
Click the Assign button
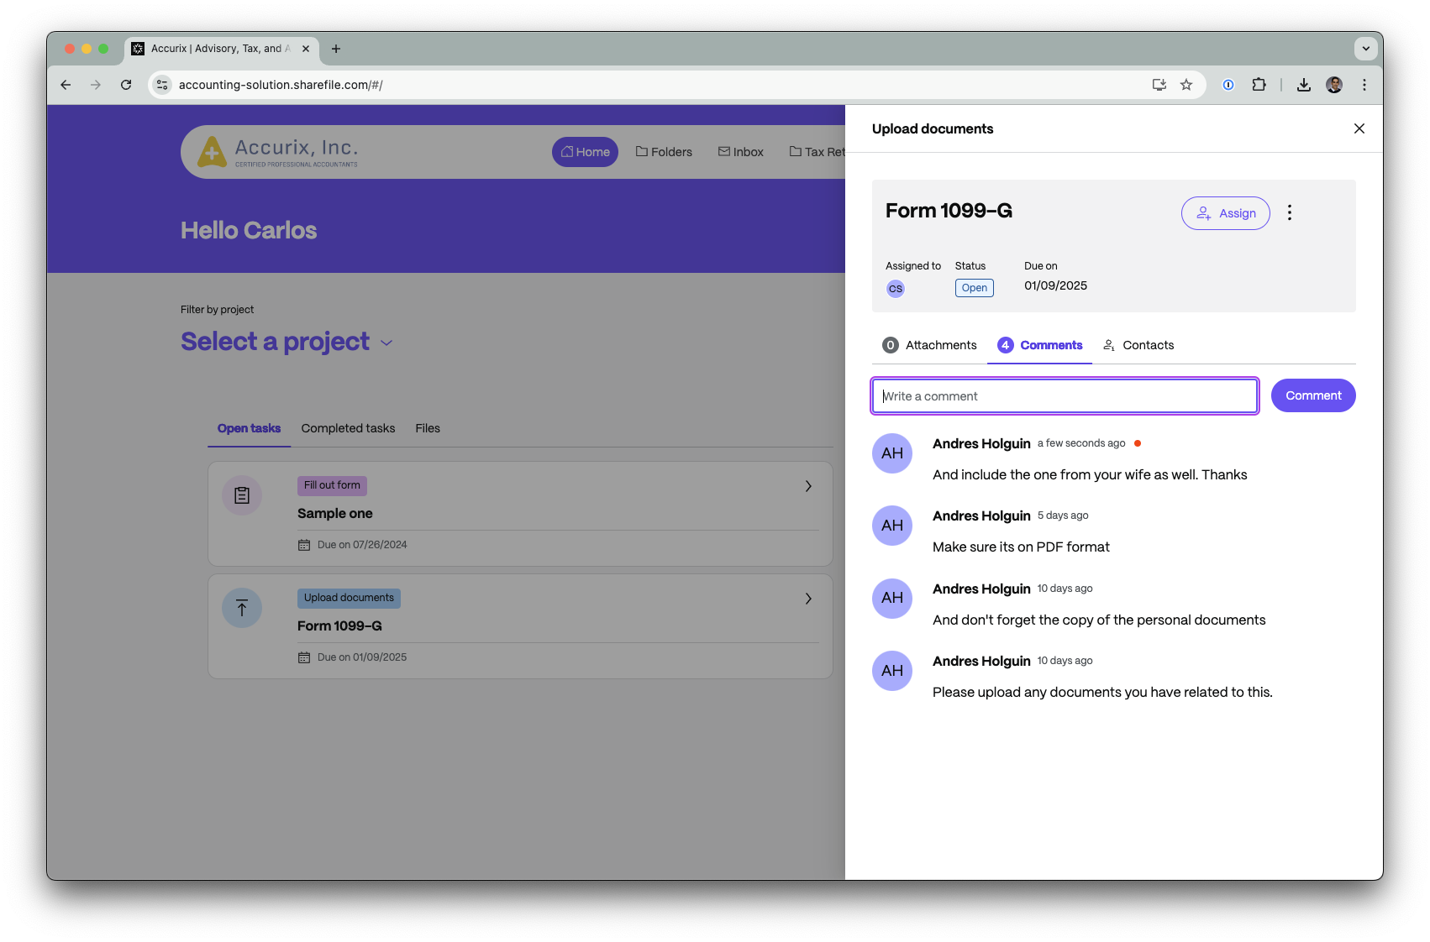(1225, 213)
